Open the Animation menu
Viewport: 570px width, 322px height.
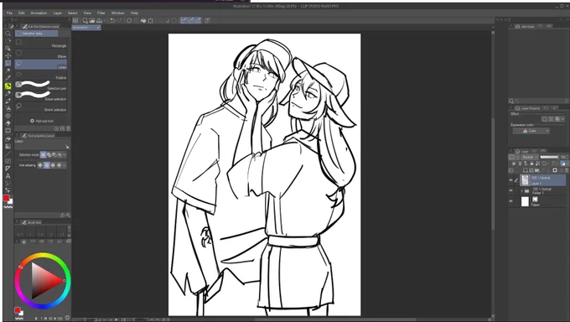[x=39, y=13]
